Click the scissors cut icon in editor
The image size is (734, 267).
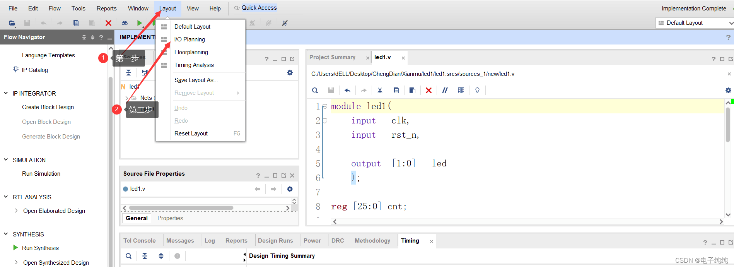pyautogui.click(x=380, y=91)
